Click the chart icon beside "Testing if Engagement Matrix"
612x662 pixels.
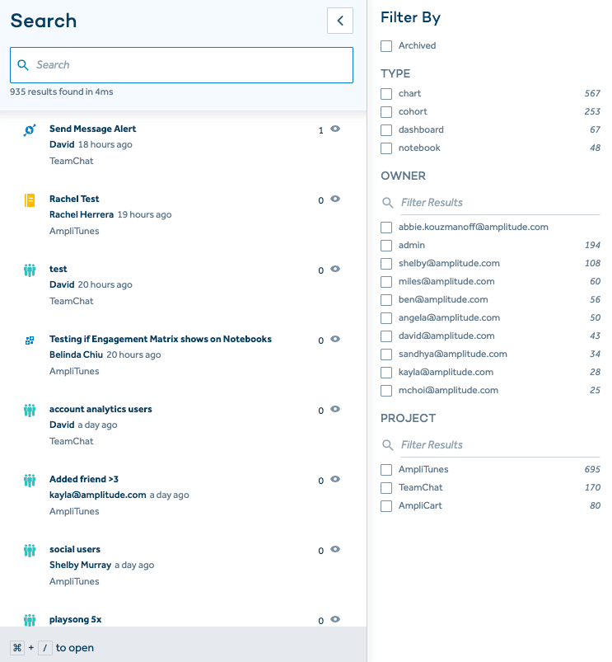pos(30,339)
